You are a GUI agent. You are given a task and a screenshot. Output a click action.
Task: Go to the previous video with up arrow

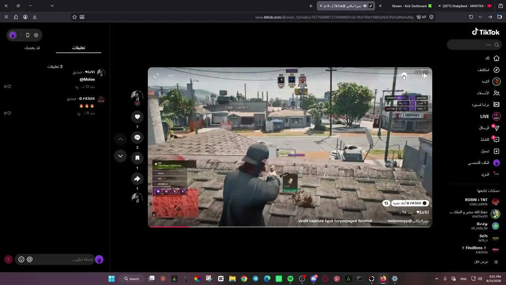(x=121, y=139)
